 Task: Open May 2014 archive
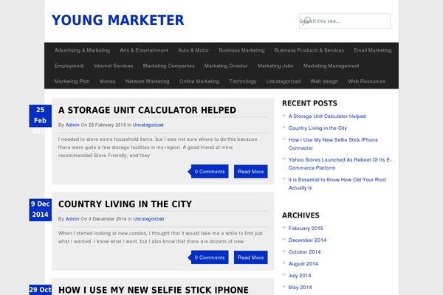(300, 288)
